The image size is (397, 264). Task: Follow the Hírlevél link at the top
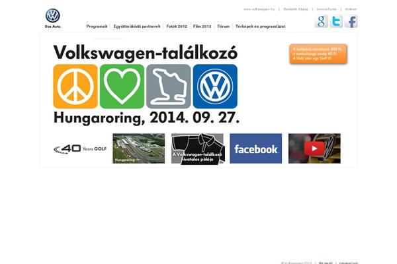(351, 9)
